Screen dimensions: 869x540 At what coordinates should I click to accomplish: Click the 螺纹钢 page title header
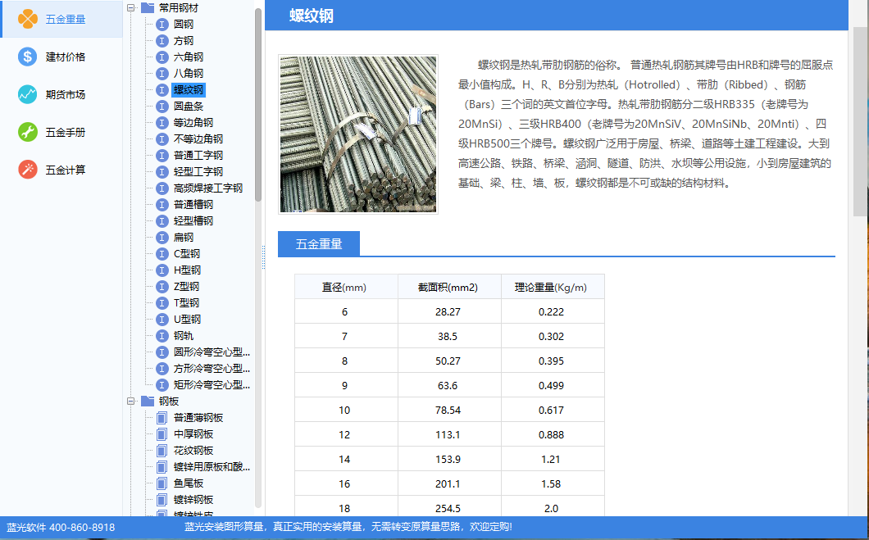(x=312, y=16)
